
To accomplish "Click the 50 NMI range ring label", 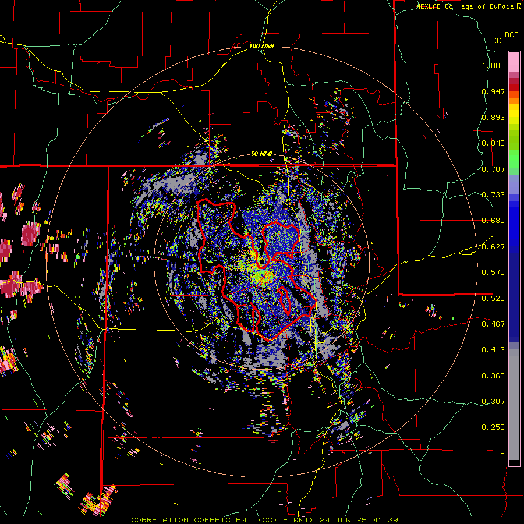I will (x=261, y=154).
